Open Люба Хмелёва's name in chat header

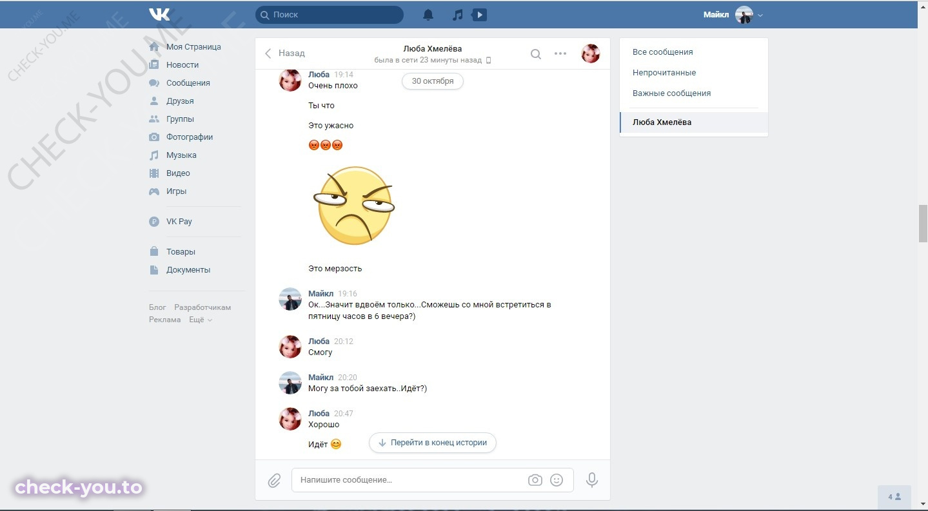pos(433,48)
